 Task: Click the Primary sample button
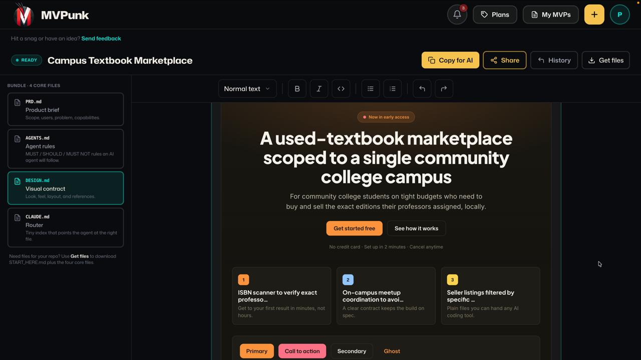pyautogui.click(x=257, y=351)
